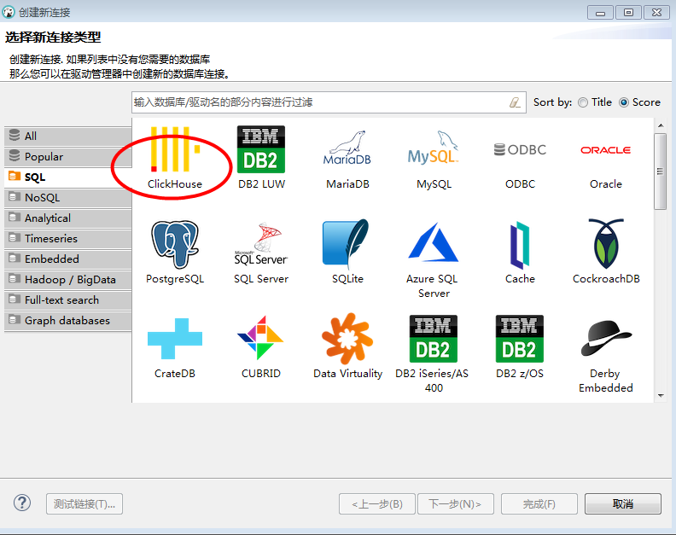This screenshot has height=535, width=676.
Task: Choose the ODBC driver icon
Action: click(x=520, y=149)
